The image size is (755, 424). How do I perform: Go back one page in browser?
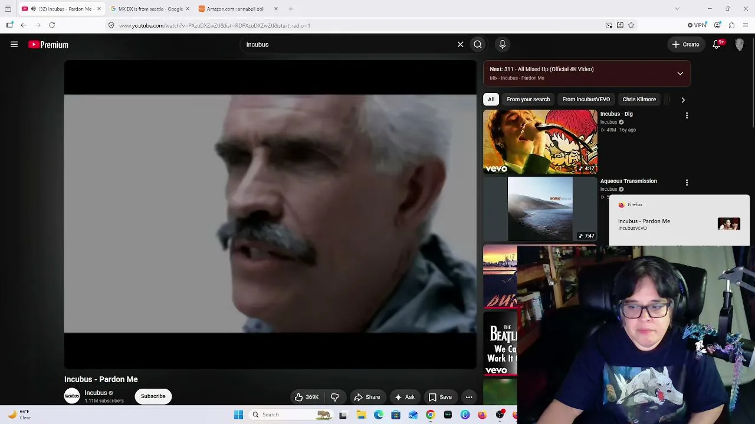(24, 25)
